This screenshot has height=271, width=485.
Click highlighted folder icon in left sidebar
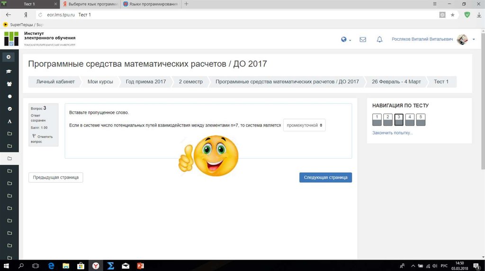pos(9,159)
